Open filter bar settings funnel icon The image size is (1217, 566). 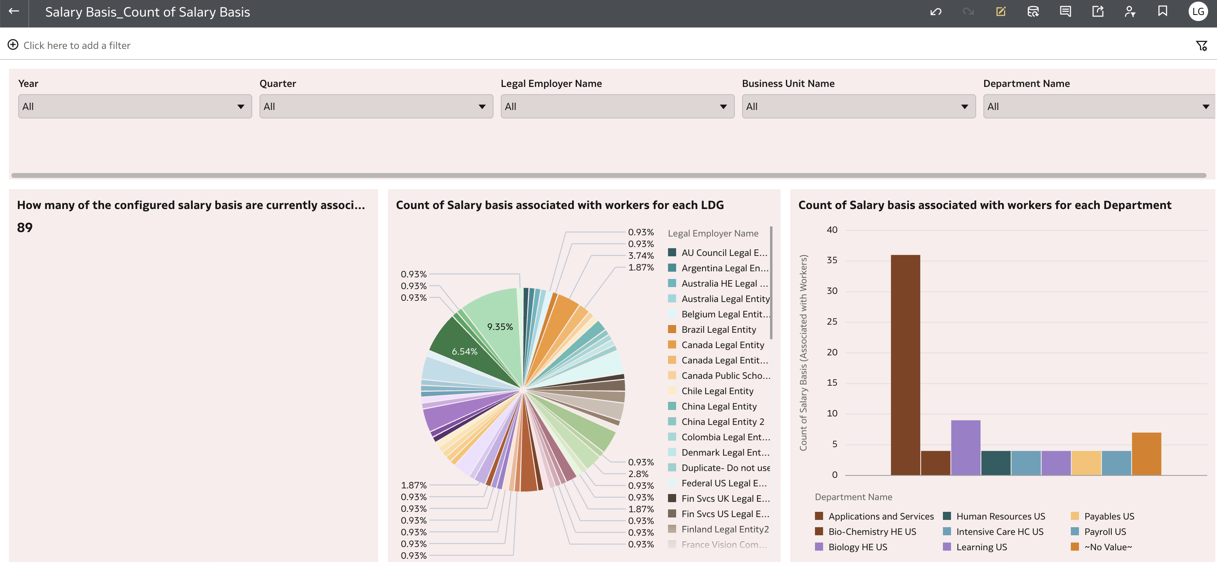click(1201, 46)
